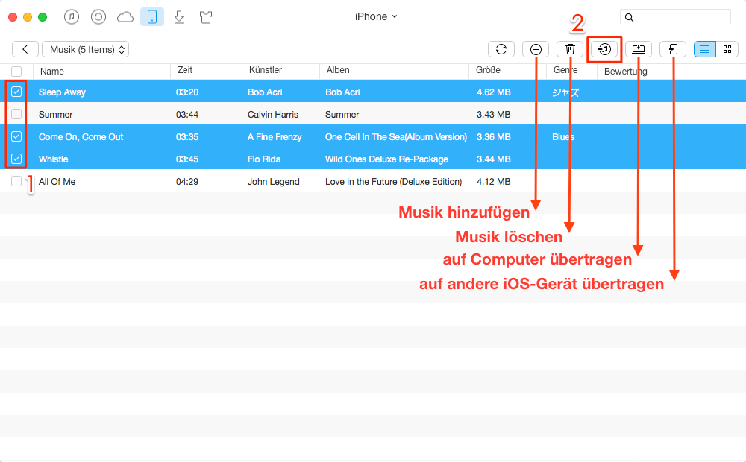This screenshot has height=462, width=746.
Task: Sort by Künstler column header
Action: tap(266, 70)
